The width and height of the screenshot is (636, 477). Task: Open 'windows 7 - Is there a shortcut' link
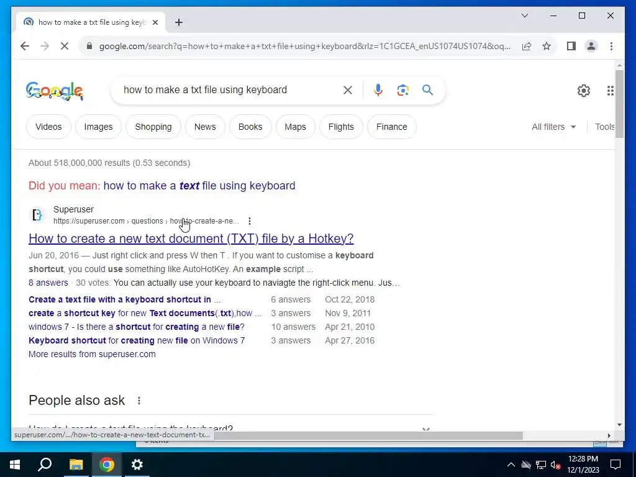(136, 327)
